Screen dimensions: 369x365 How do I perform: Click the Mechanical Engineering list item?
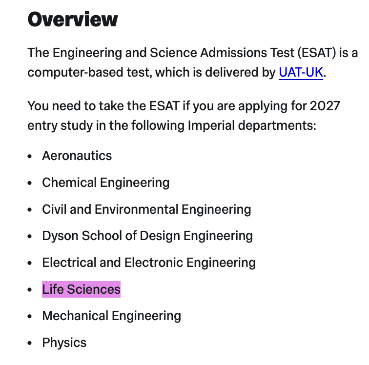coord(112,316)
